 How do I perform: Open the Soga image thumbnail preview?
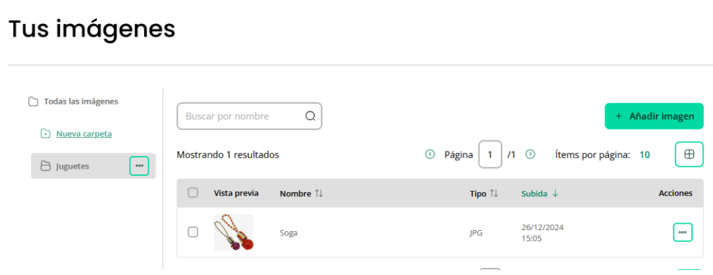click(x=233, y=232)
